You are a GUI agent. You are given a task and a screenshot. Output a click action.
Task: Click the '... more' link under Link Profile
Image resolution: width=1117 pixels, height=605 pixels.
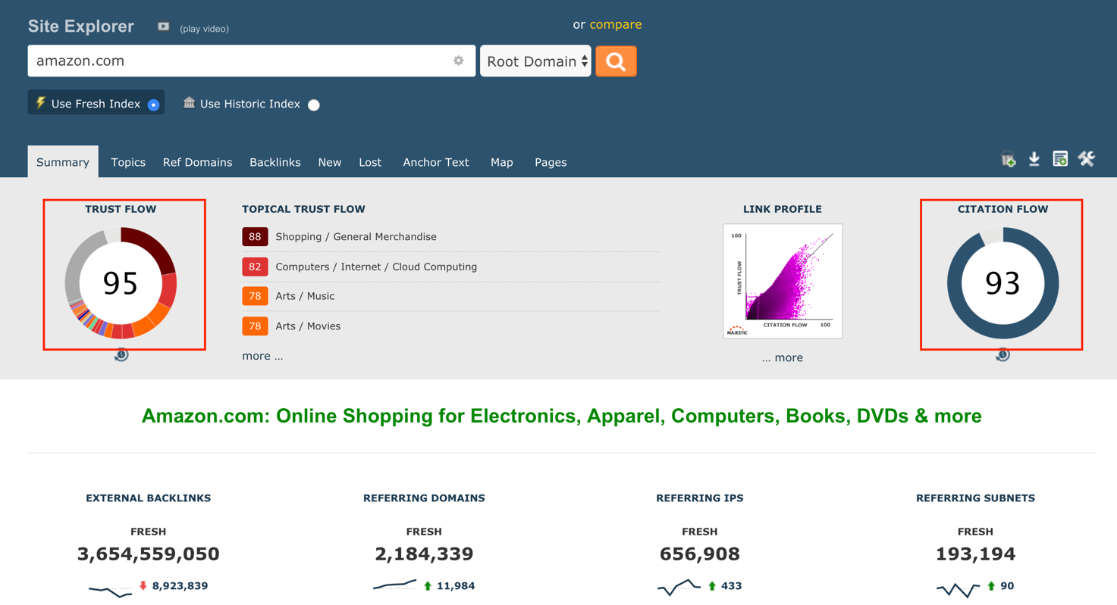783,357
